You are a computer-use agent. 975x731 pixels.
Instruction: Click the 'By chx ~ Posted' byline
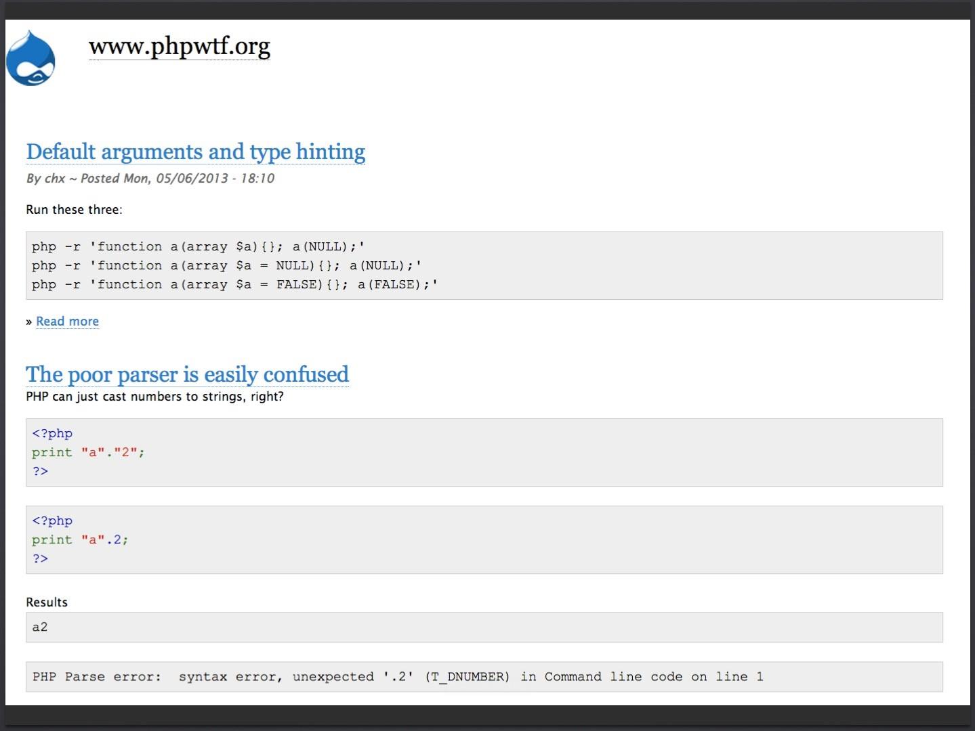[150, 179]
